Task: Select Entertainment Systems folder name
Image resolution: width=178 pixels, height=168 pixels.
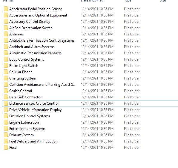Action: [27, 128]
